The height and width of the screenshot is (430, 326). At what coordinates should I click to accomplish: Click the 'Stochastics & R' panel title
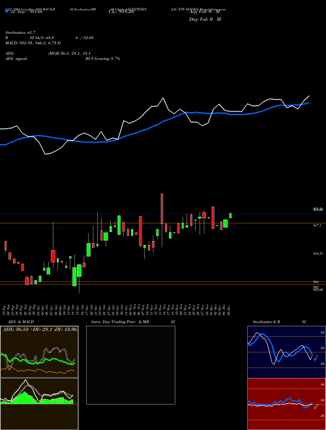point(266,322)
